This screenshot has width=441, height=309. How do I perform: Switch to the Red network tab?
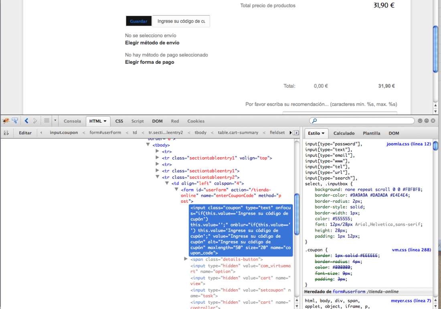click(x=175, y=121)
